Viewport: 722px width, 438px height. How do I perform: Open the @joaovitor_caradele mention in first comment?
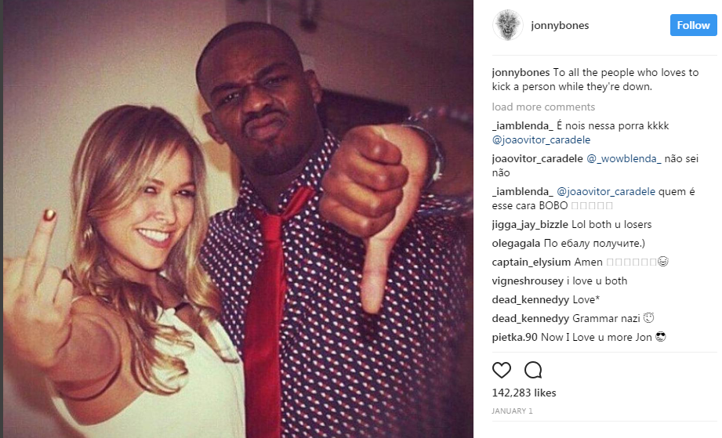tap(541, 140)
